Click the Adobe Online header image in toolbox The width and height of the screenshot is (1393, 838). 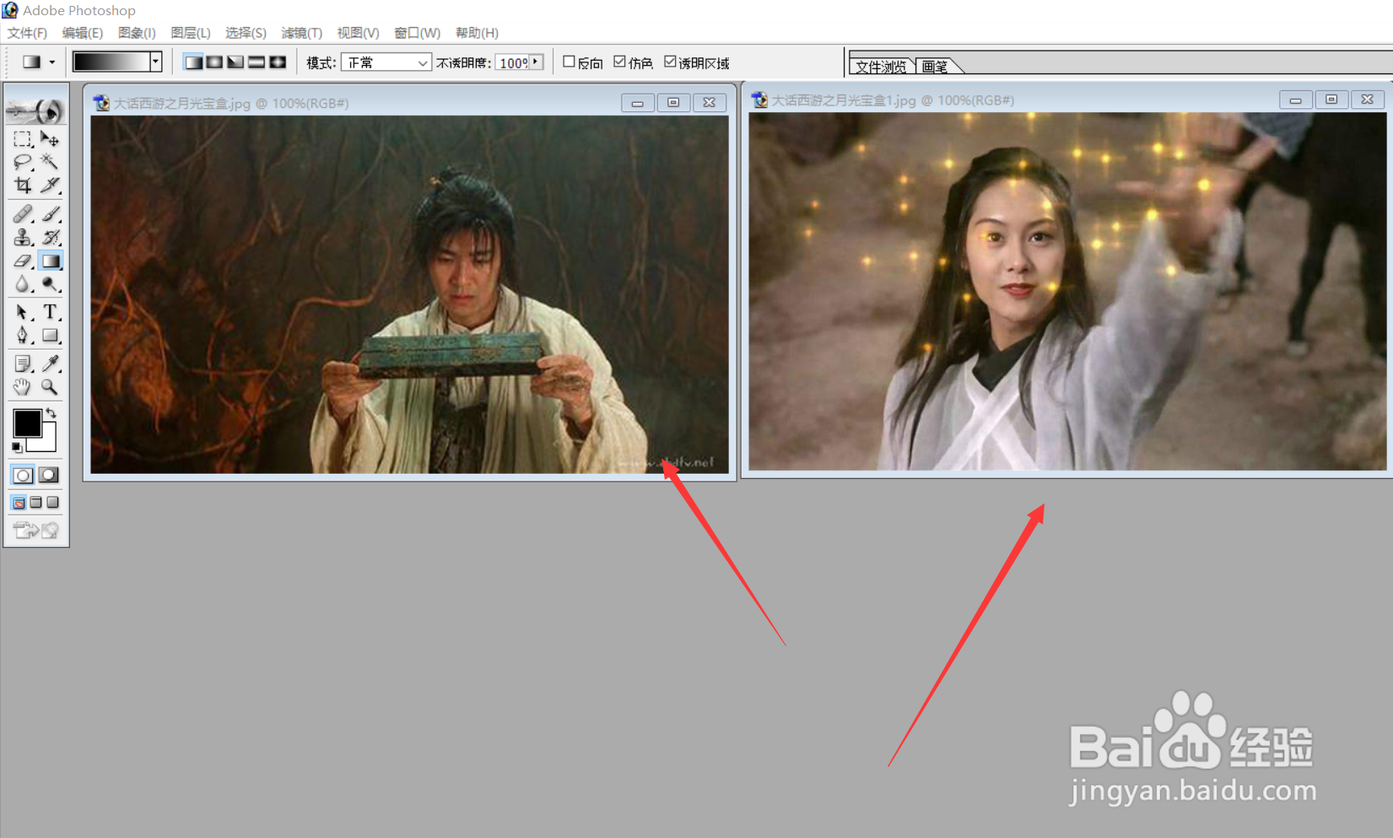[x=35, y=110]
